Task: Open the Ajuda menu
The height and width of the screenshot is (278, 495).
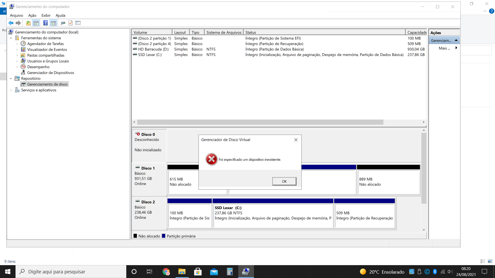Action: pos(60,15)
